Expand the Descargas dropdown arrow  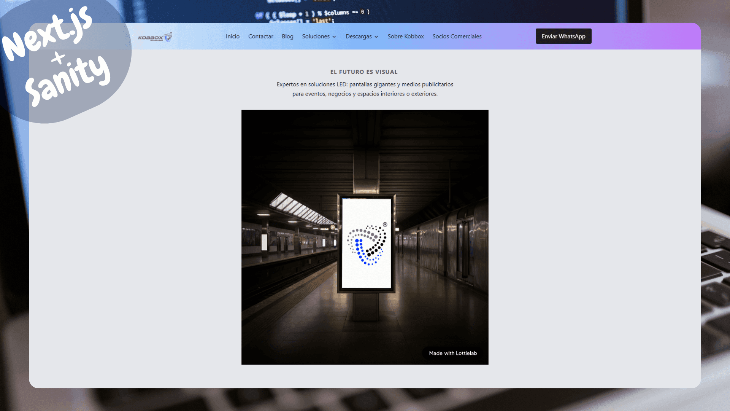(x=376, y=37)
